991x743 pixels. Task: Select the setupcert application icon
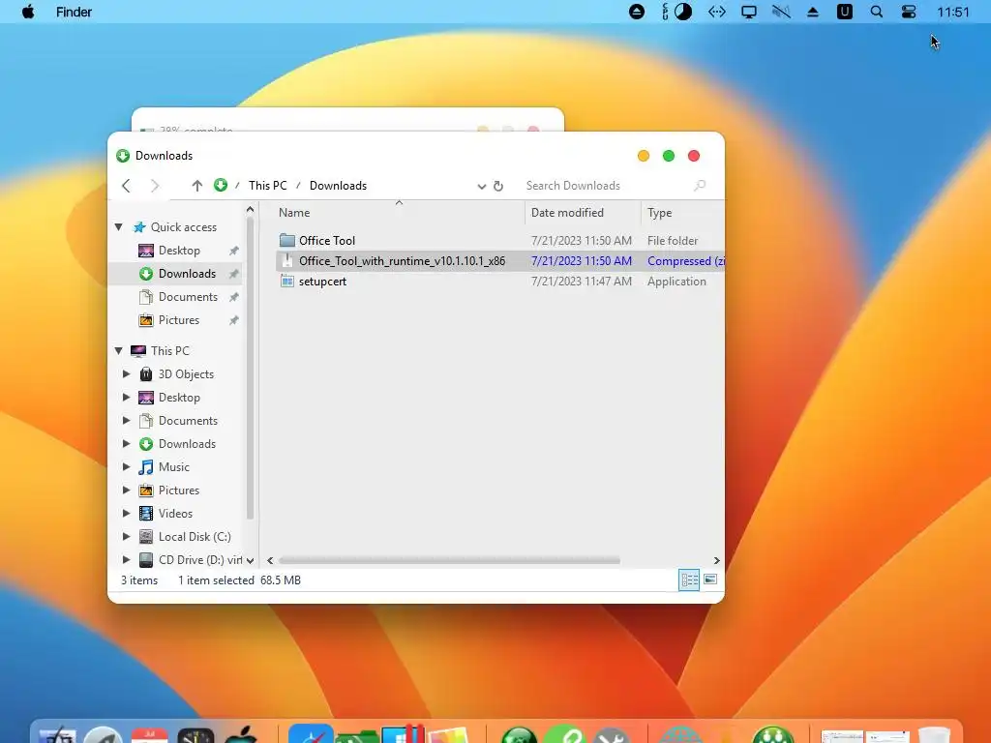pos(287,282)
